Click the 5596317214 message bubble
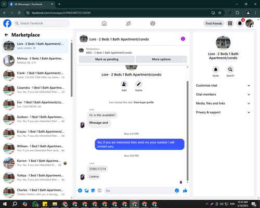 tap(97, 169)
